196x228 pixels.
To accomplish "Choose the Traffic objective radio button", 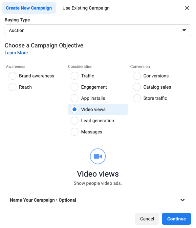I will 75,76.
